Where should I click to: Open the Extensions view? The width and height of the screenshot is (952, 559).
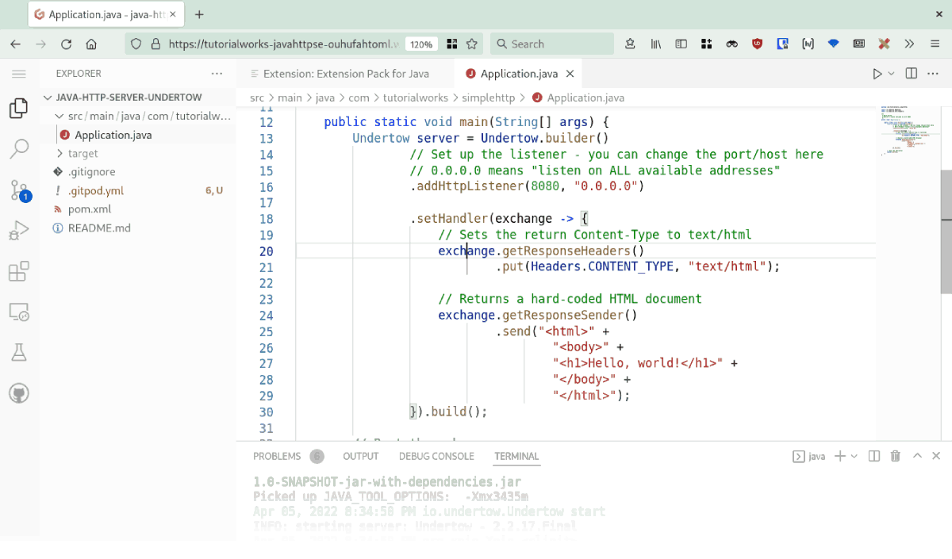(19, 270)
